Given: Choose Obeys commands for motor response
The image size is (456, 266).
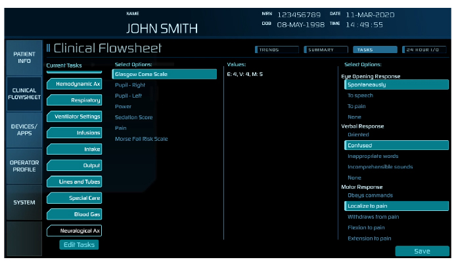Looking at the screenshot, I should 370,195.
